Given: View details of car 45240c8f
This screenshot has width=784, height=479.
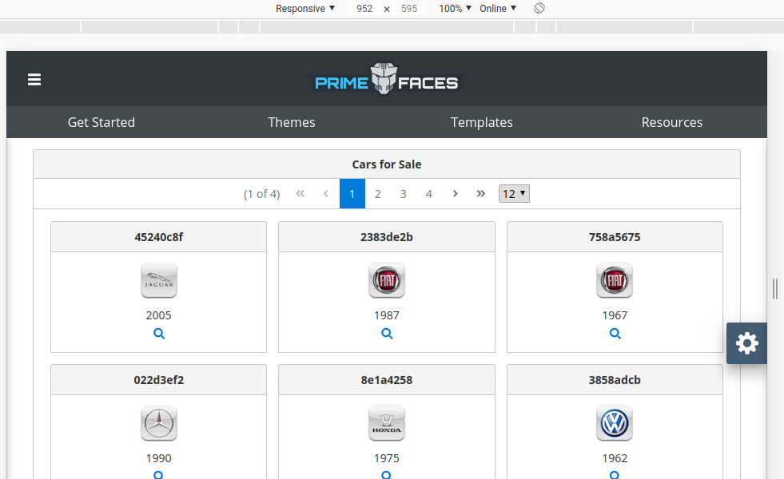Looking at the screenshot, I should click(159, 334).
